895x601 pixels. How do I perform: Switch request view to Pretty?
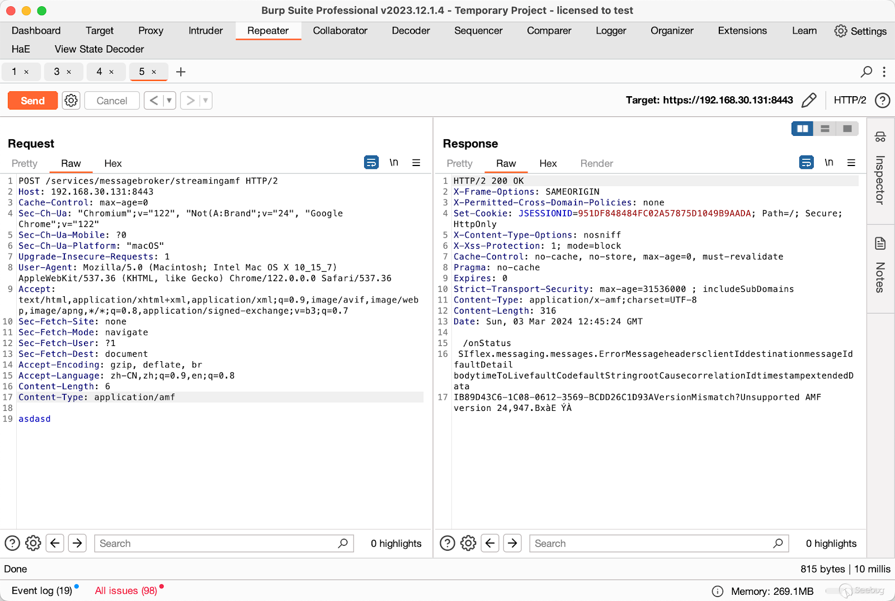coord(25,163)
